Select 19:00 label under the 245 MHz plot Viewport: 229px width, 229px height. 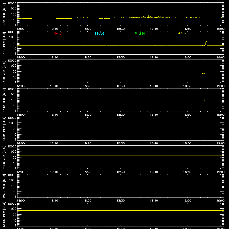(x=220, y=29)
